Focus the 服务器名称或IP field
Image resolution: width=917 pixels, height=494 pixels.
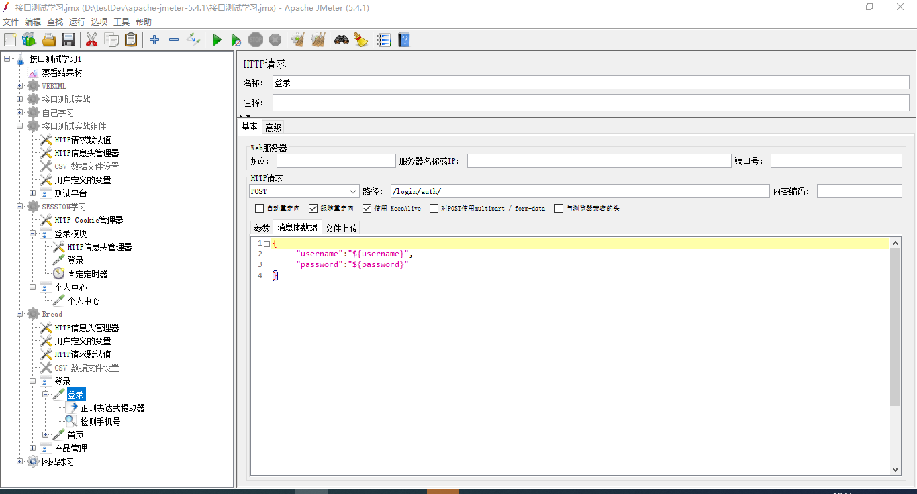pos(599,161)
